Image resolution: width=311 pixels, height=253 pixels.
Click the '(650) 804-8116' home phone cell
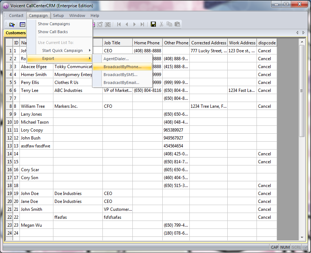tap(148, 90)
